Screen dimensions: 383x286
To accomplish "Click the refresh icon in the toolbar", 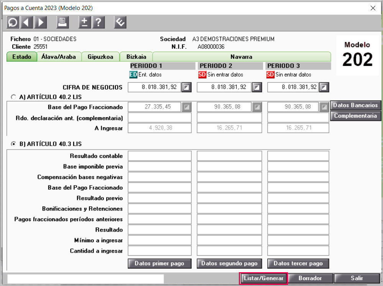I will pos(13,23).
